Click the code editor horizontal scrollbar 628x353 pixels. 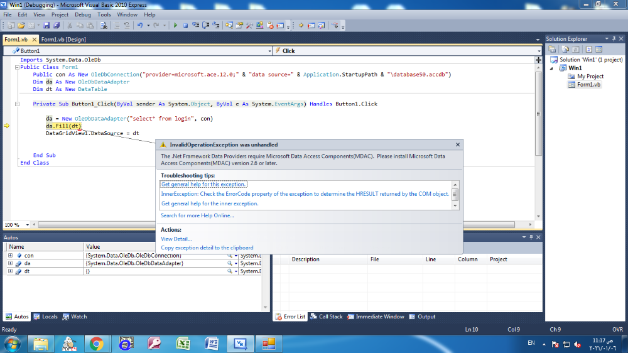[276, 225]
